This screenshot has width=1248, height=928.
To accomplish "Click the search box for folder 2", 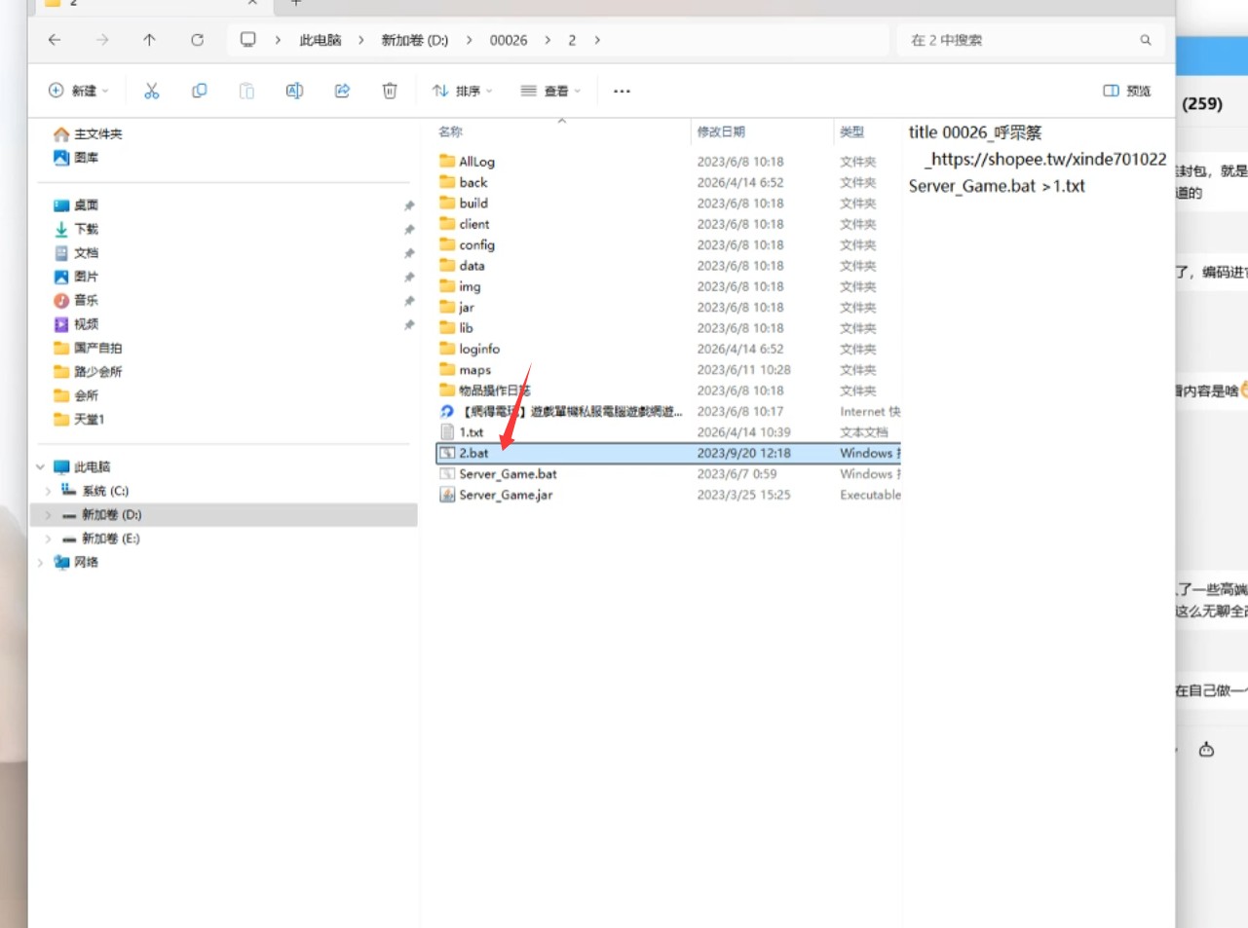I will pos(1018,40).
